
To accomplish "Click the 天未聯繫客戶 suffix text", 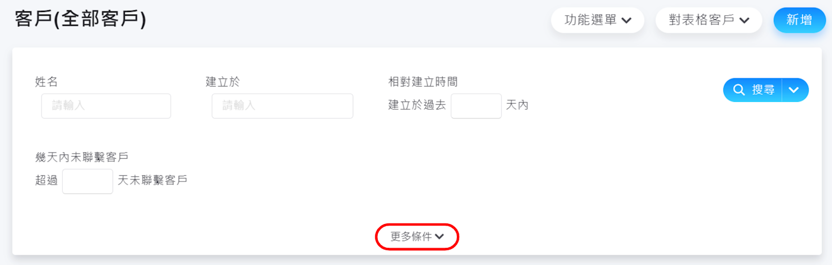I will coord(152,180).
